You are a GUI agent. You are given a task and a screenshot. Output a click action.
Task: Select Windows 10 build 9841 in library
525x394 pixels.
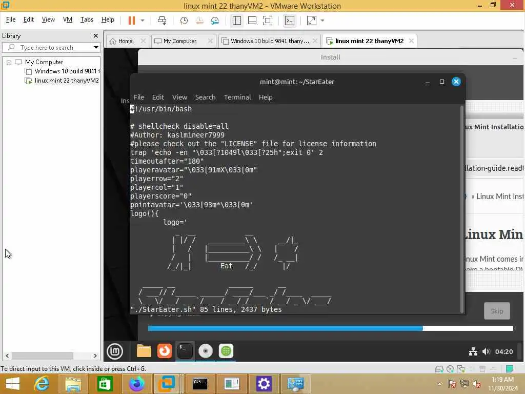tap(66, 71)
